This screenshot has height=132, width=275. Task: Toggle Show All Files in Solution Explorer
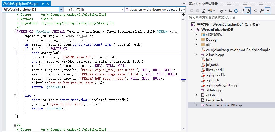coord(248,11)
